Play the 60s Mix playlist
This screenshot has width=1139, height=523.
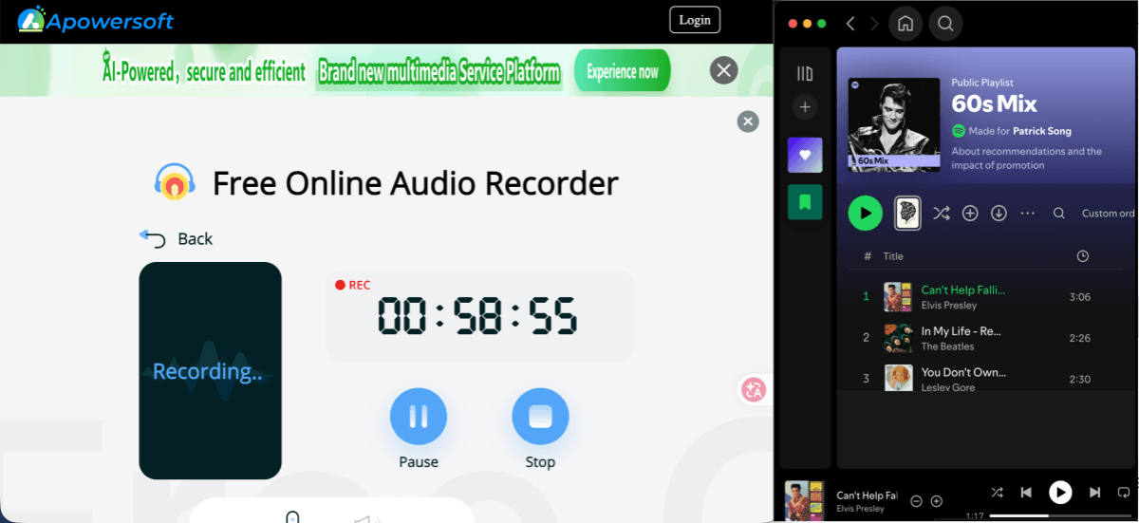point(865,214)
